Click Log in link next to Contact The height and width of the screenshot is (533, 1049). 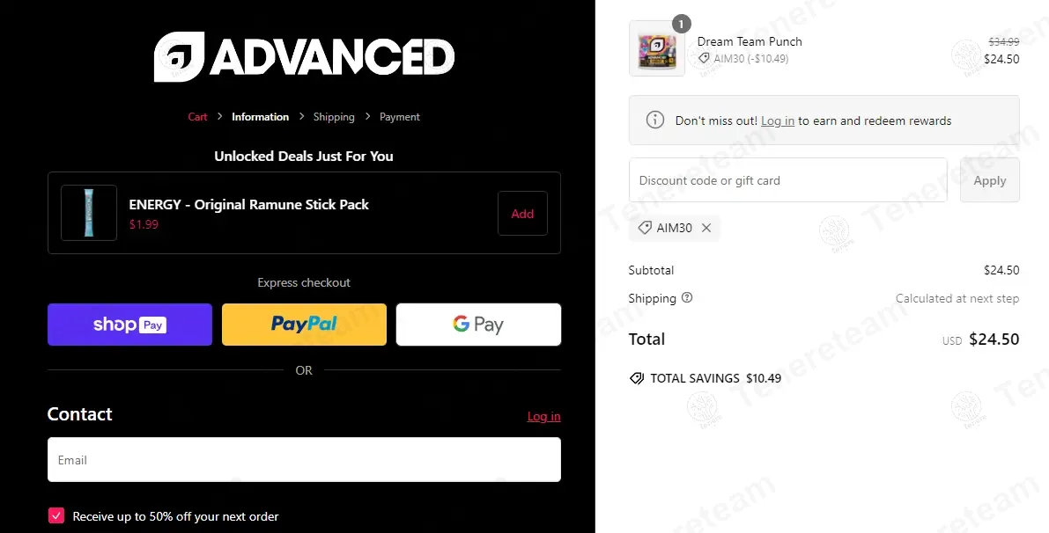click(543, 416)
